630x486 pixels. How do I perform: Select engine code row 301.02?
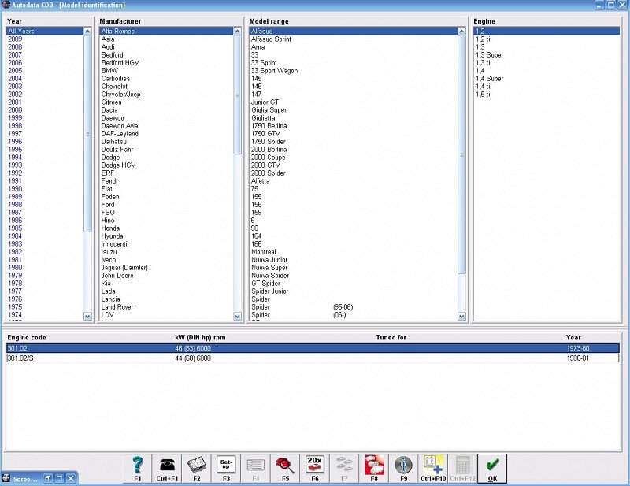(x=313, y=348)
